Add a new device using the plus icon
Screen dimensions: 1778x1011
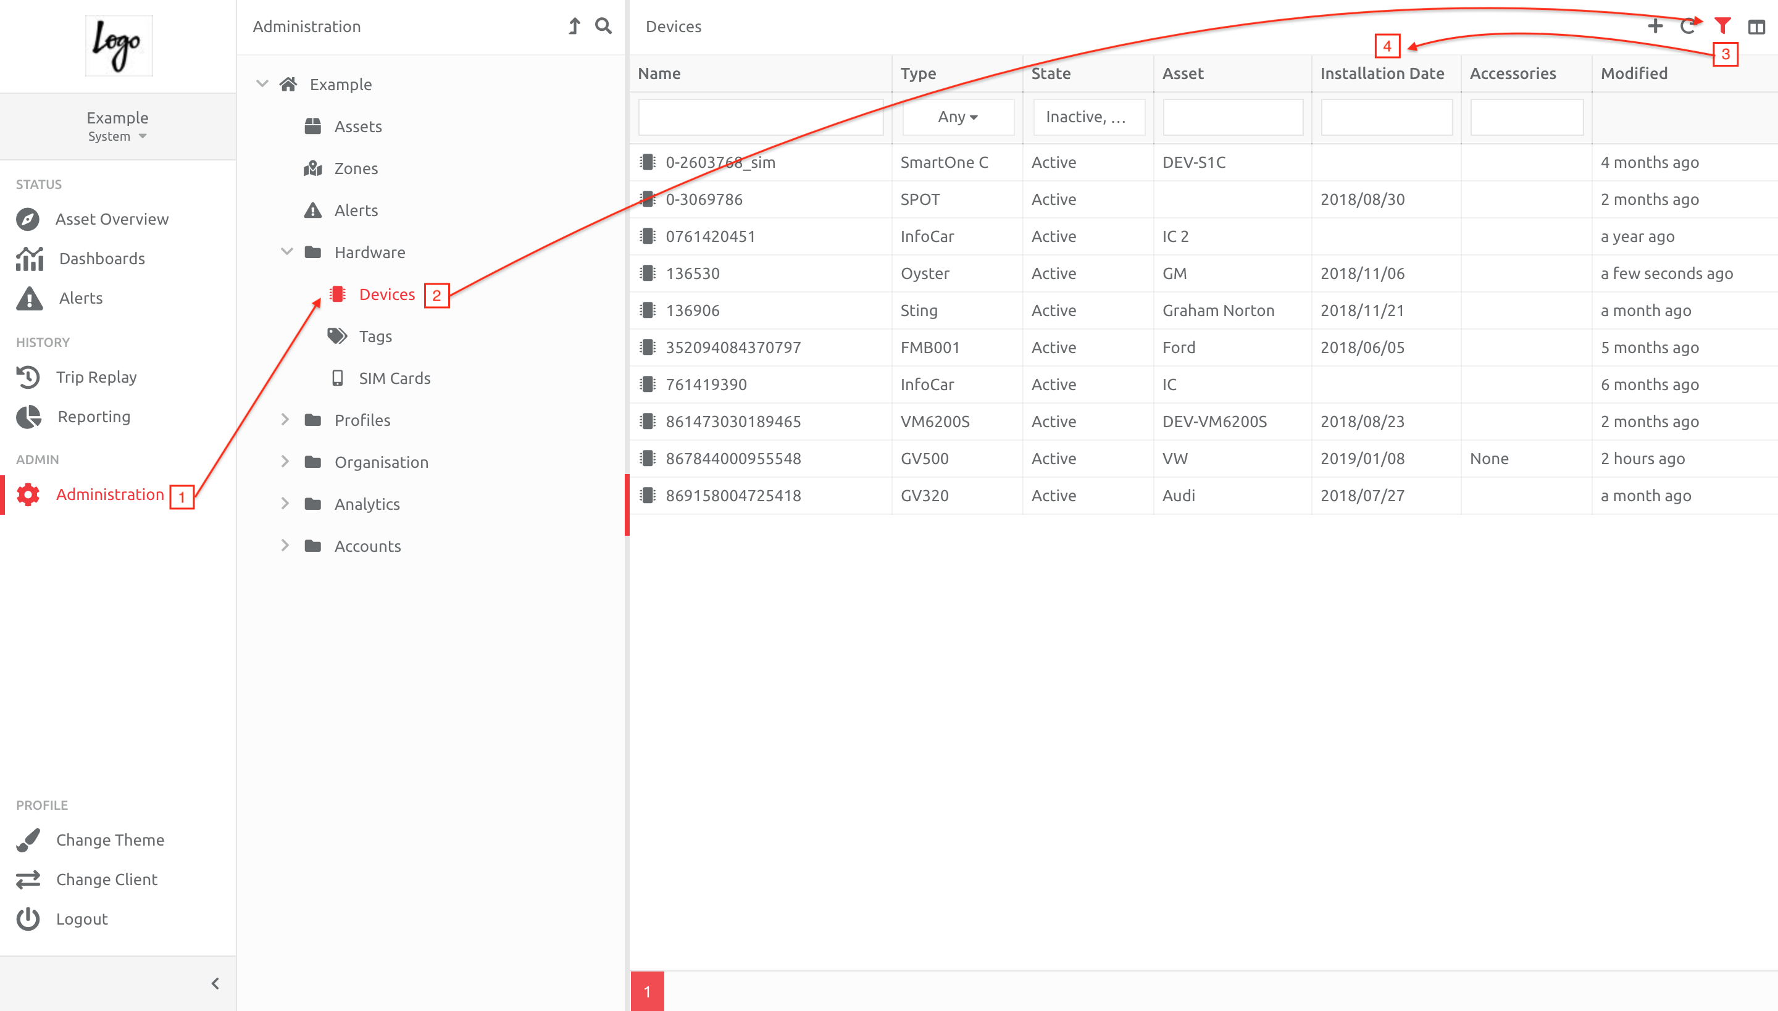[x=1656, y=26]
